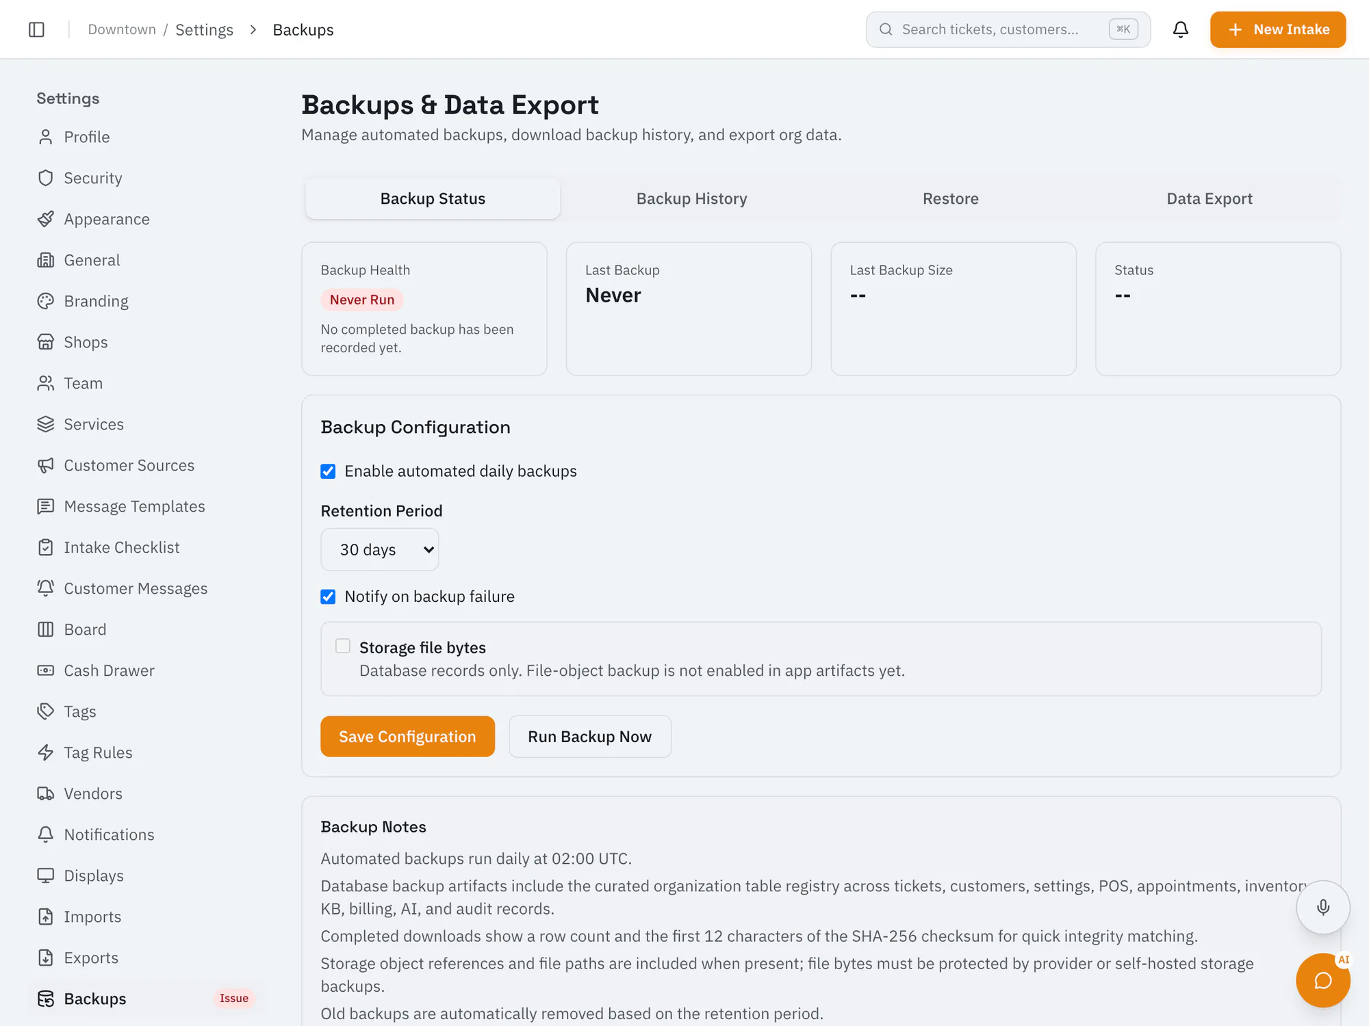This screenshot has height=1026, width=1369.
Task: Switch to the Restore tab
Action: tap(951, 198)
